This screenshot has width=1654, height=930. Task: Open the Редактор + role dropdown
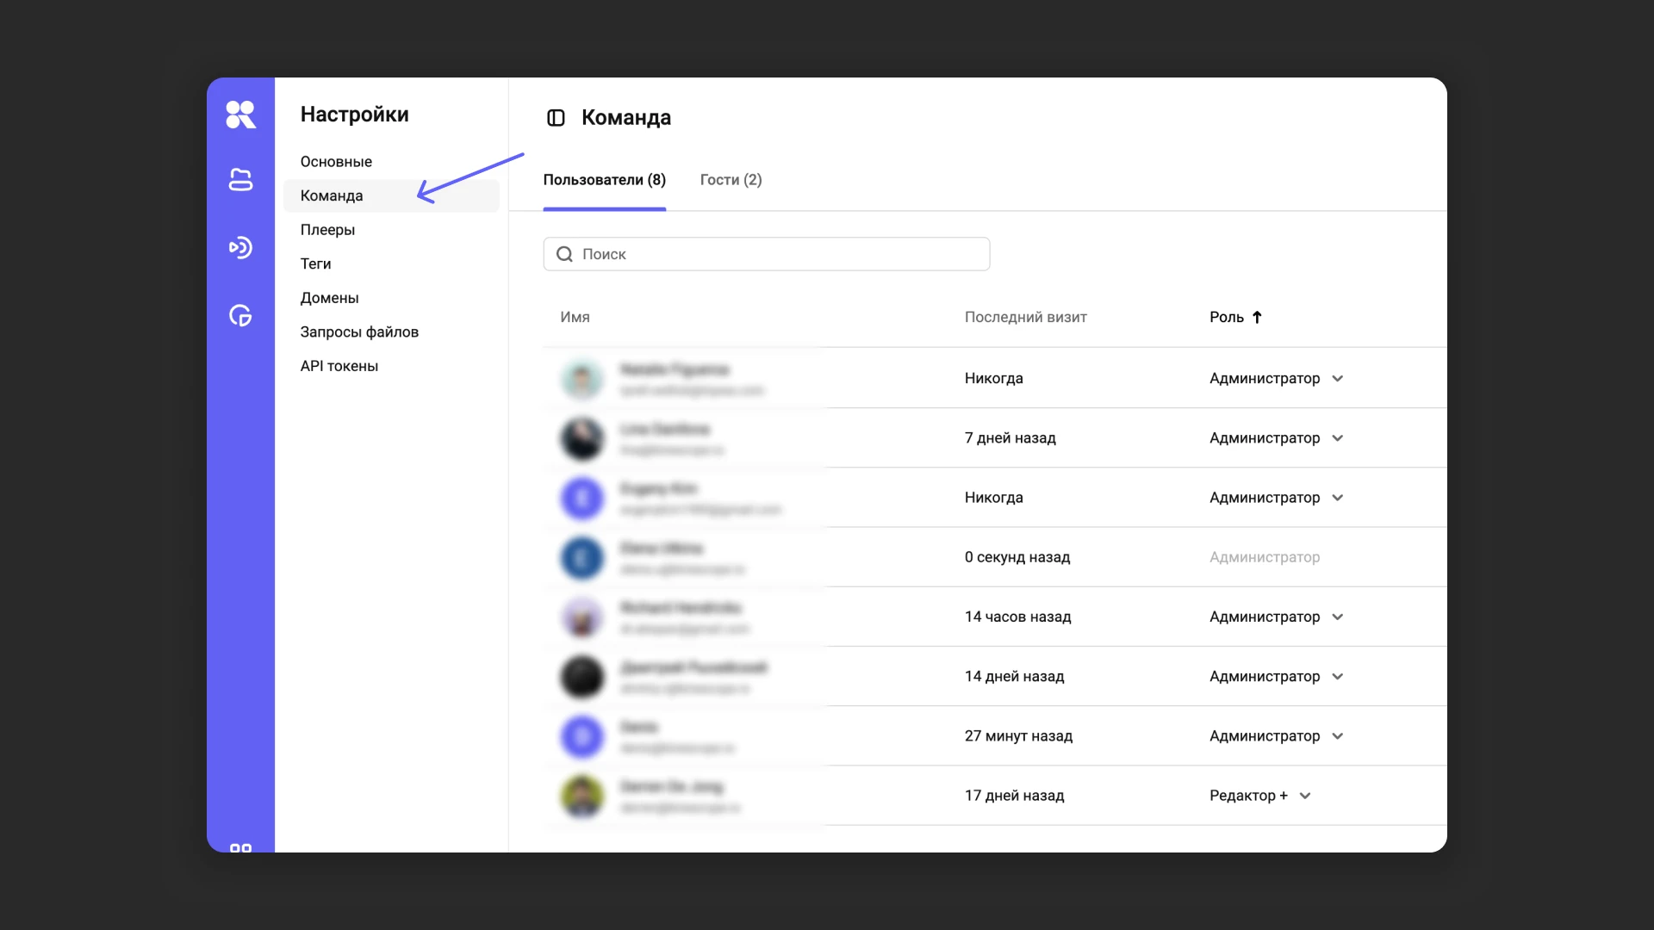click(1306, 796)
